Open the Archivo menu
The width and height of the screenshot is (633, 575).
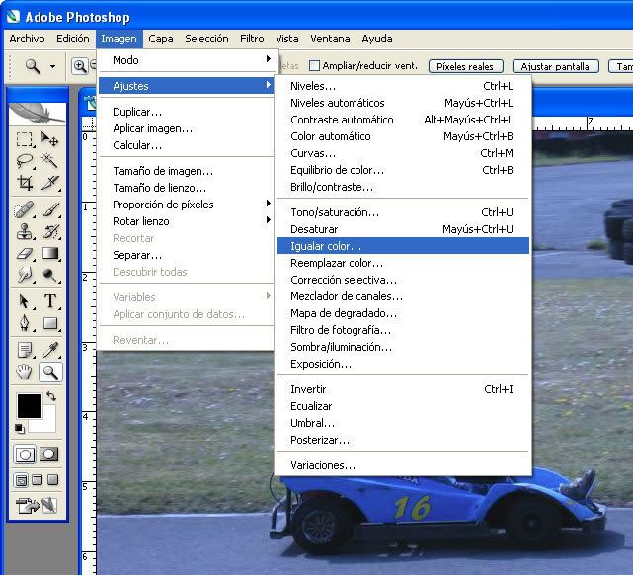tap(27, 39)
